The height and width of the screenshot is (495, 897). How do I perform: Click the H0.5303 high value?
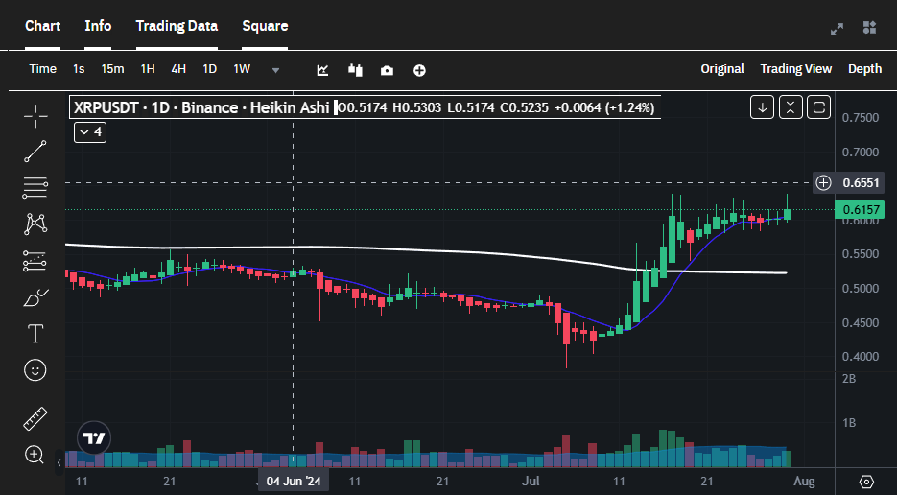tap(417, 107)
